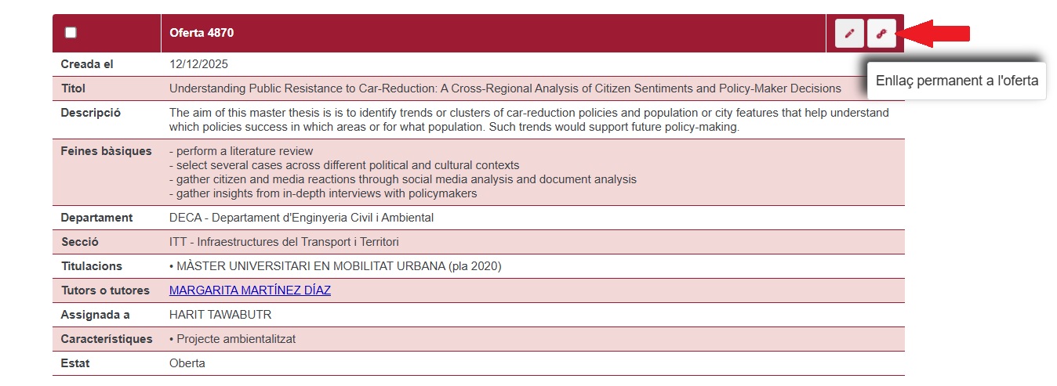
Task: Click the thesis title about Car-Reduction
Action: point(505,88)
